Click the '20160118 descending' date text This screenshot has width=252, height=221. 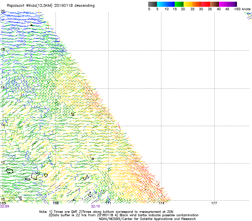pos(75,5)
